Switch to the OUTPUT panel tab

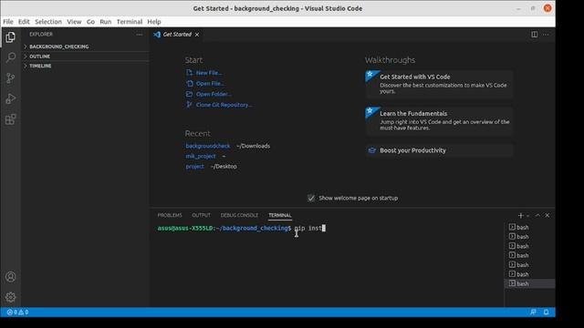[x=201, y=215]
